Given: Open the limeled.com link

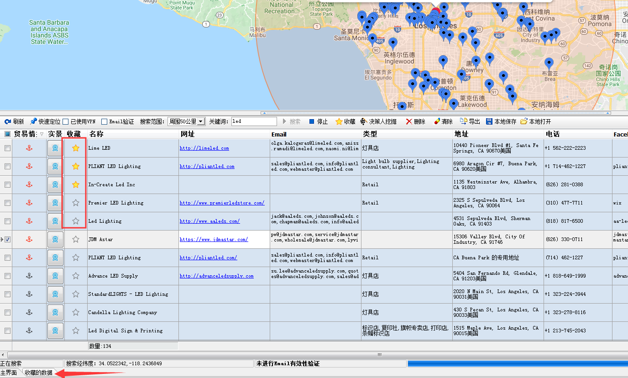Looking at the screenshot, I should [x=204, y=148].
